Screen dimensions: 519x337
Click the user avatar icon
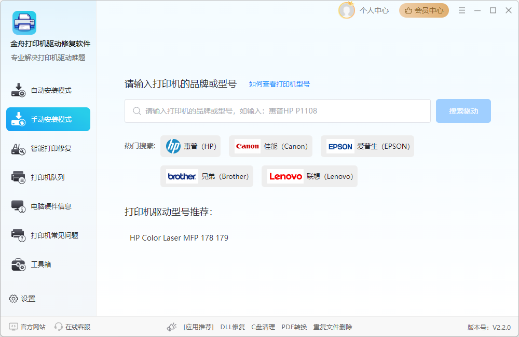click(x=347, y=10)
